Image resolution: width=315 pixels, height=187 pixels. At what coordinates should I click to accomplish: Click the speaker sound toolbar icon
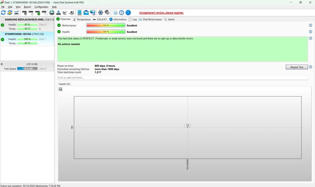click(107, 13)
